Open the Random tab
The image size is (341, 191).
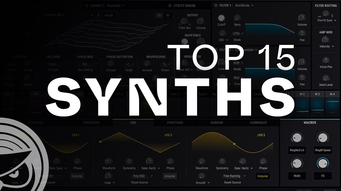[217, 123]
